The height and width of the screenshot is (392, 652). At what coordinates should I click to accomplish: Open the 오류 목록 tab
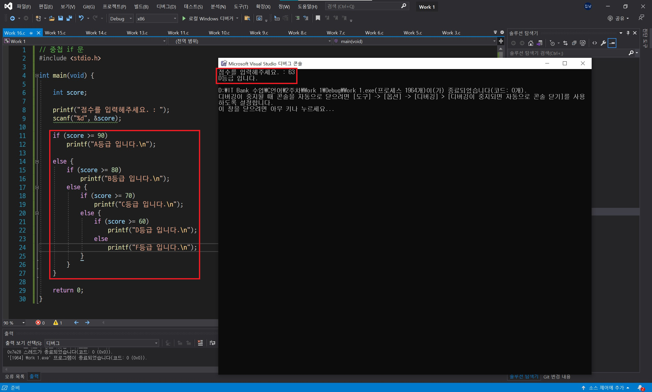(15, 376)
